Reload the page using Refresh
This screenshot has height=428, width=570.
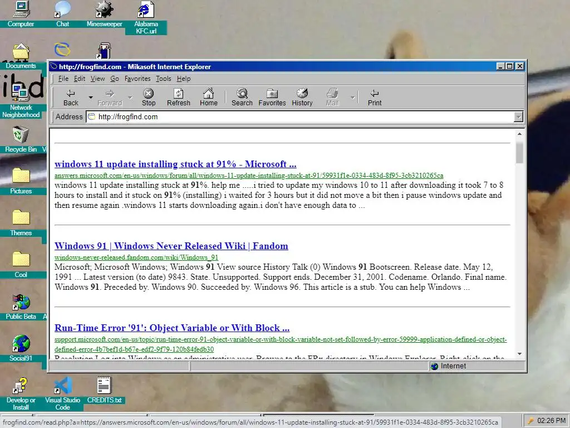(179, 97)
